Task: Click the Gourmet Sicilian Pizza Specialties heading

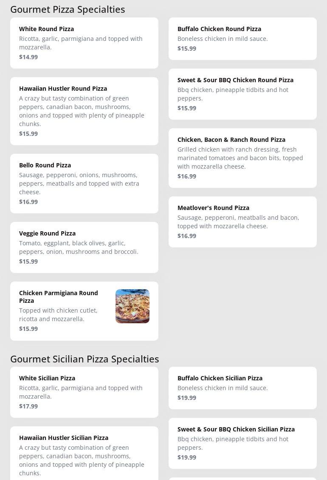Action: click(85, 359)
